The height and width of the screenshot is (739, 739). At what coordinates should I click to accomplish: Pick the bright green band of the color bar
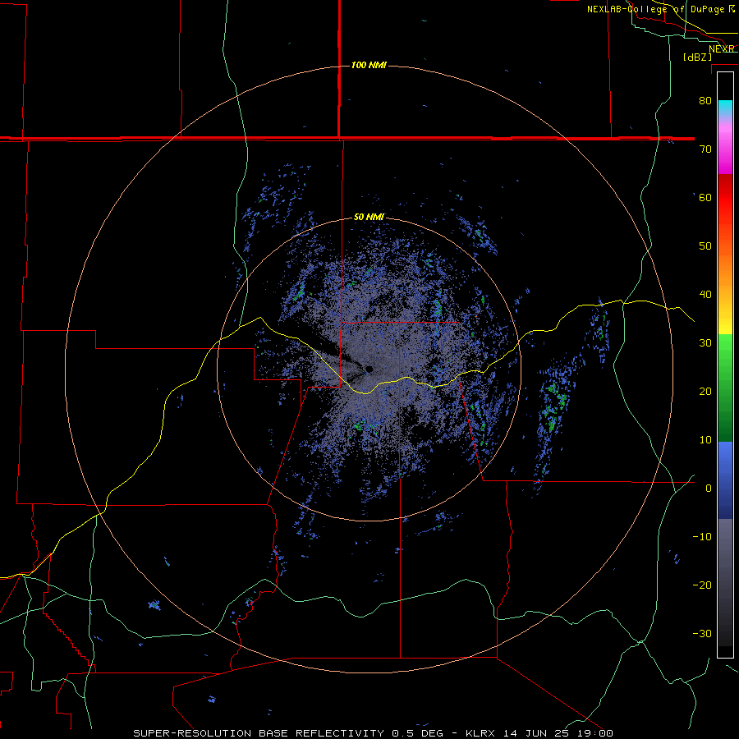[725, 349]
